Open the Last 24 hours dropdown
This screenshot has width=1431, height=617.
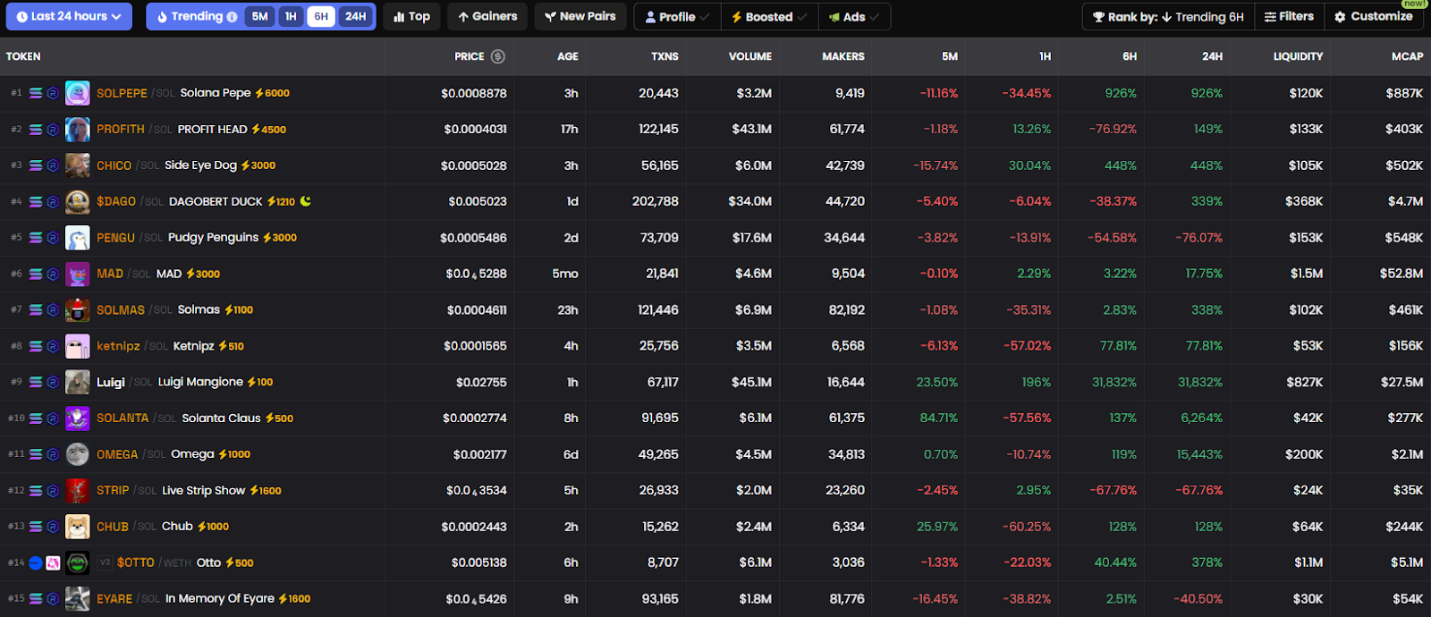click(69, 17)
